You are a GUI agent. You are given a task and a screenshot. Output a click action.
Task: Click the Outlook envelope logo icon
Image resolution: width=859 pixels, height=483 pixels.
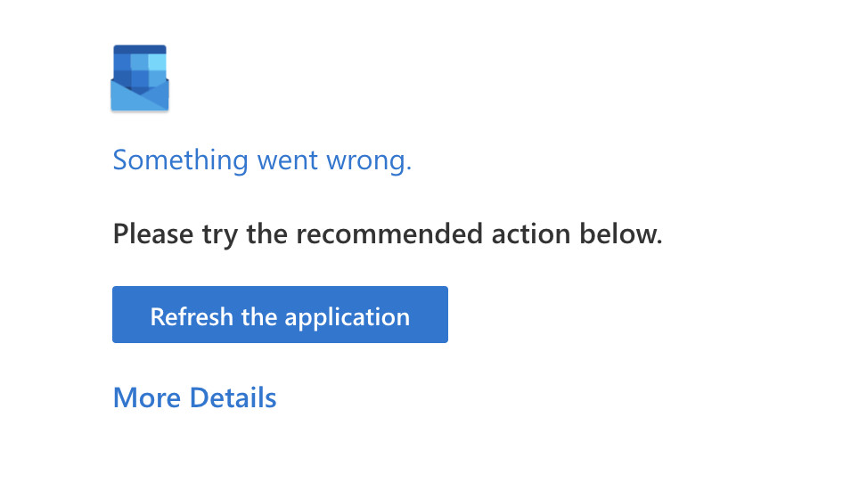(x=140, y=78)
